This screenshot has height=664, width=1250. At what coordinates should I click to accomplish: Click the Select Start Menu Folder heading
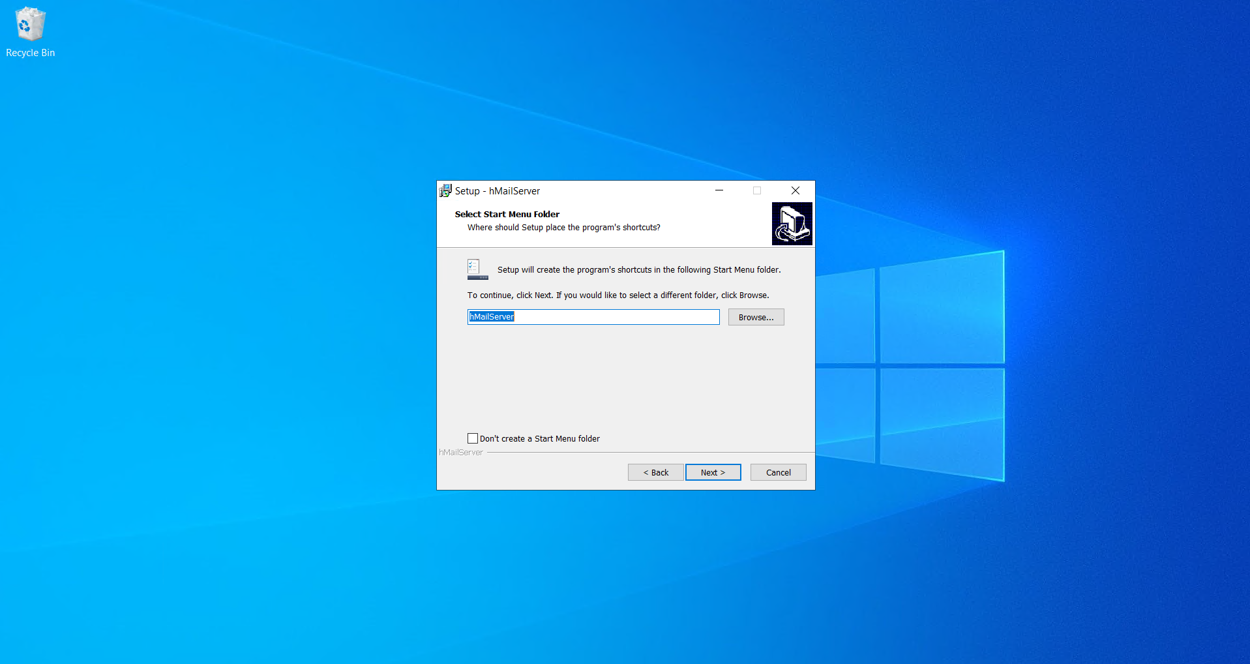click(x=507, y=214)
